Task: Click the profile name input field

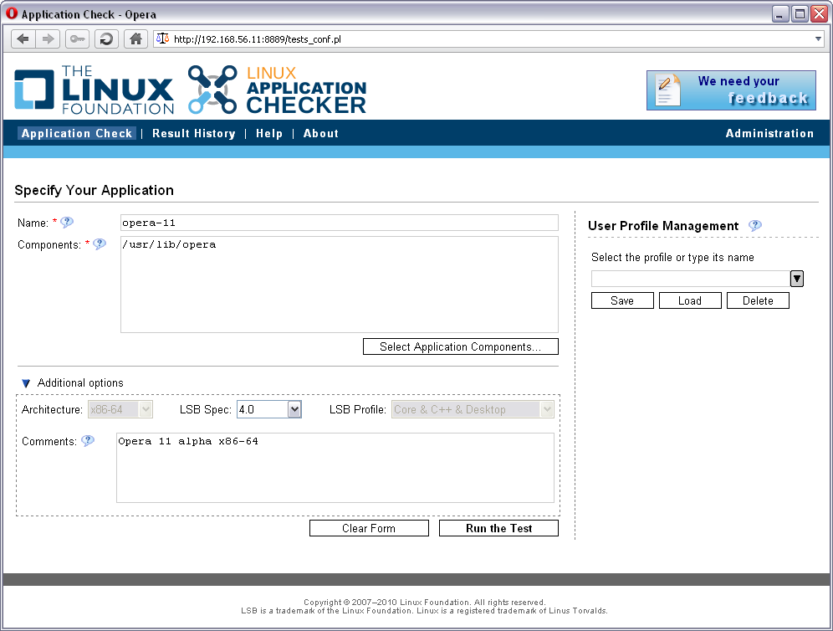Action: tap(691, 279)
